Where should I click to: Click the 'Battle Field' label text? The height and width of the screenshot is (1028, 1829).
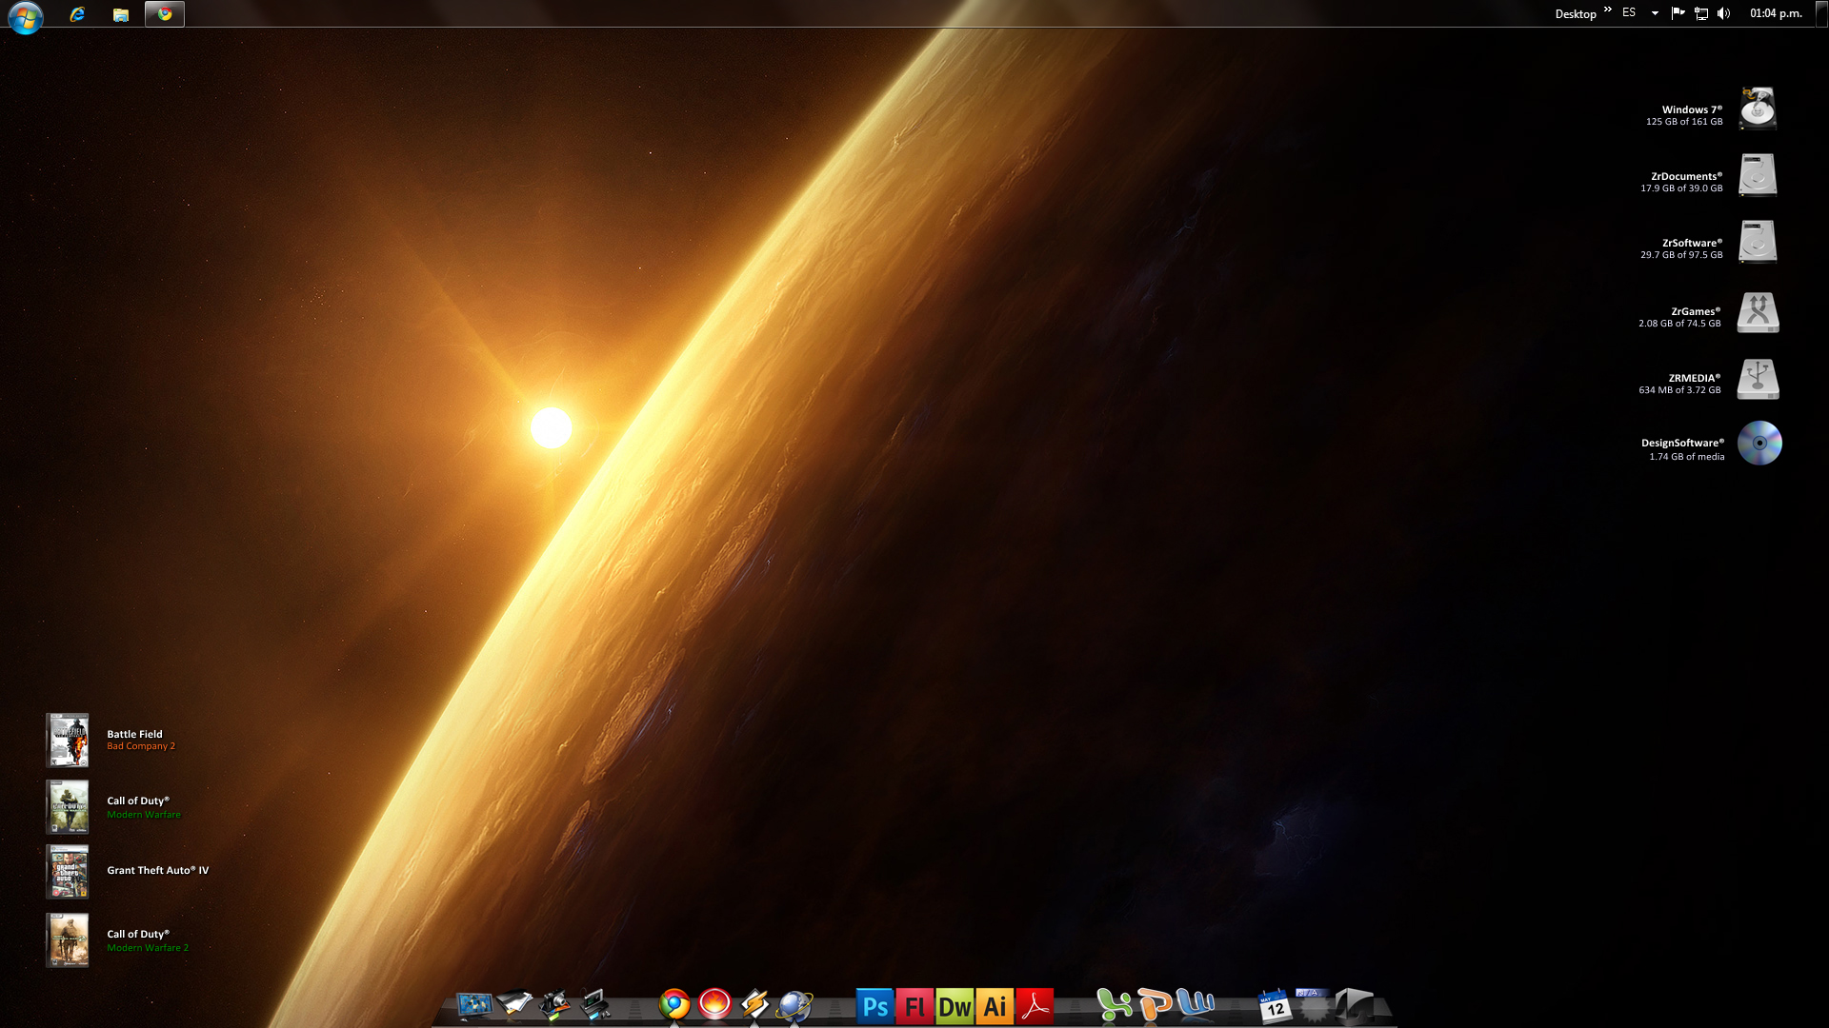click(x=134, y=734)
